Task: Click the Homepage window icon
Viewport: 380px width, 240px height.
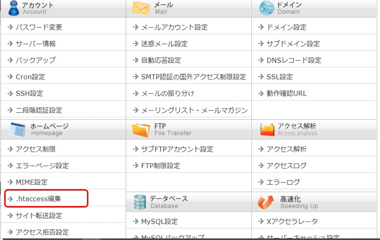Action: pos(18,130)
